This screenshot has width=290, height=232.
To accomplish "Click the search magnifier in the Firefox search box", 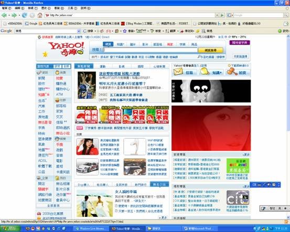I will (x=286, y=15).
